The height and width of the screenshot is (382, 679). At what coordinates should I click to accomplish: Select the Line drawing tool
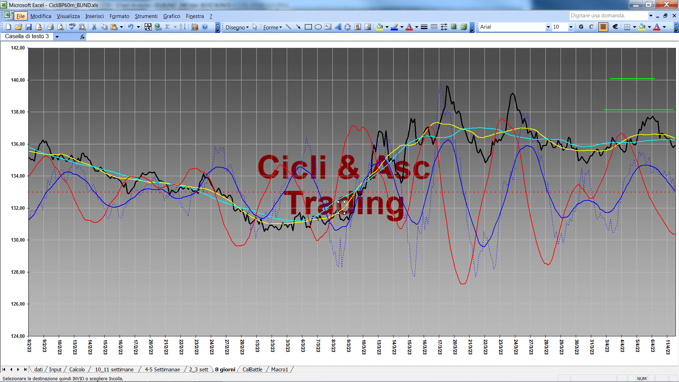tap(288, 27)
